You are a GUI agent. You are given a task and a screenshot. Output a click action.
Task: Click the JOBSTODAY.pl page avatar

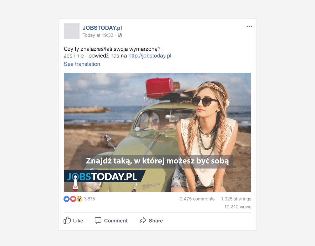[x=72, y=31]
